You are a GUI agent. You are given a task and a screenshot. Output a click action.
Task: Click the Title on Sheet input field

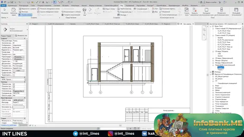pyautogui.click(x=18, y=107)
